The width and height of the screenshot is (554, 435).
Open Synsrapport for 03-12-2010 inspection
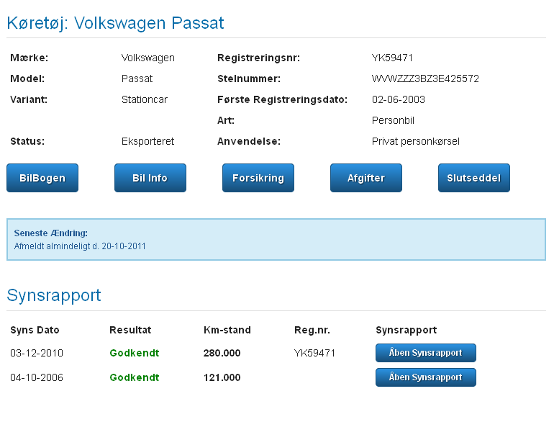click(x=426, y=353)
